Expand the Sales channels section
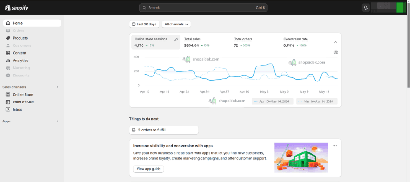The image size is (410, 182). pyautogui.click(x=57, y=87)
